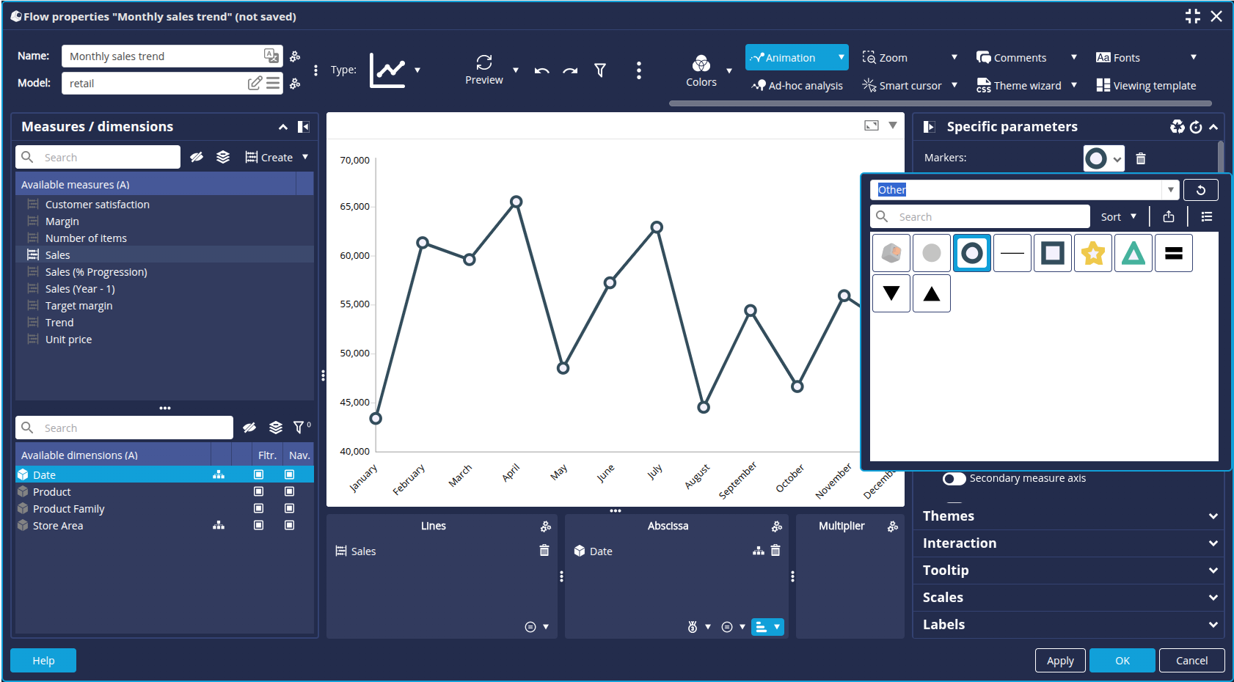
Task: Open the Theme wizard menu
Action: (1026, 86)
